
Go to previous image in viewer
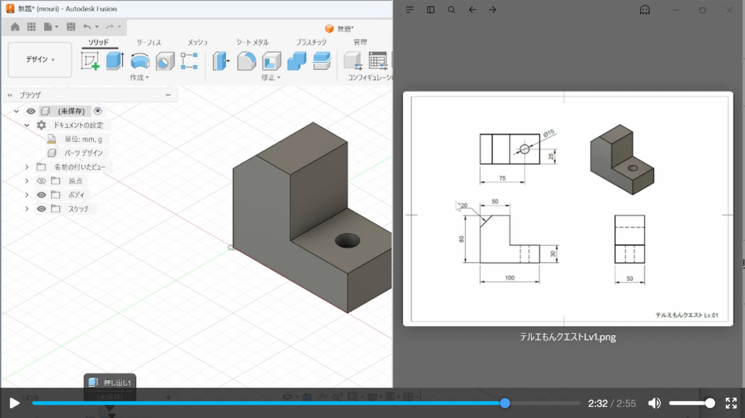(x=472, y=10)
